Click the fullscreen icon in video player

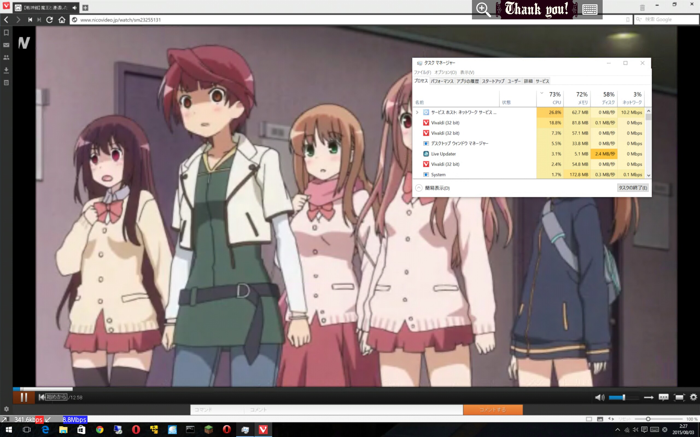pos(679,397)
